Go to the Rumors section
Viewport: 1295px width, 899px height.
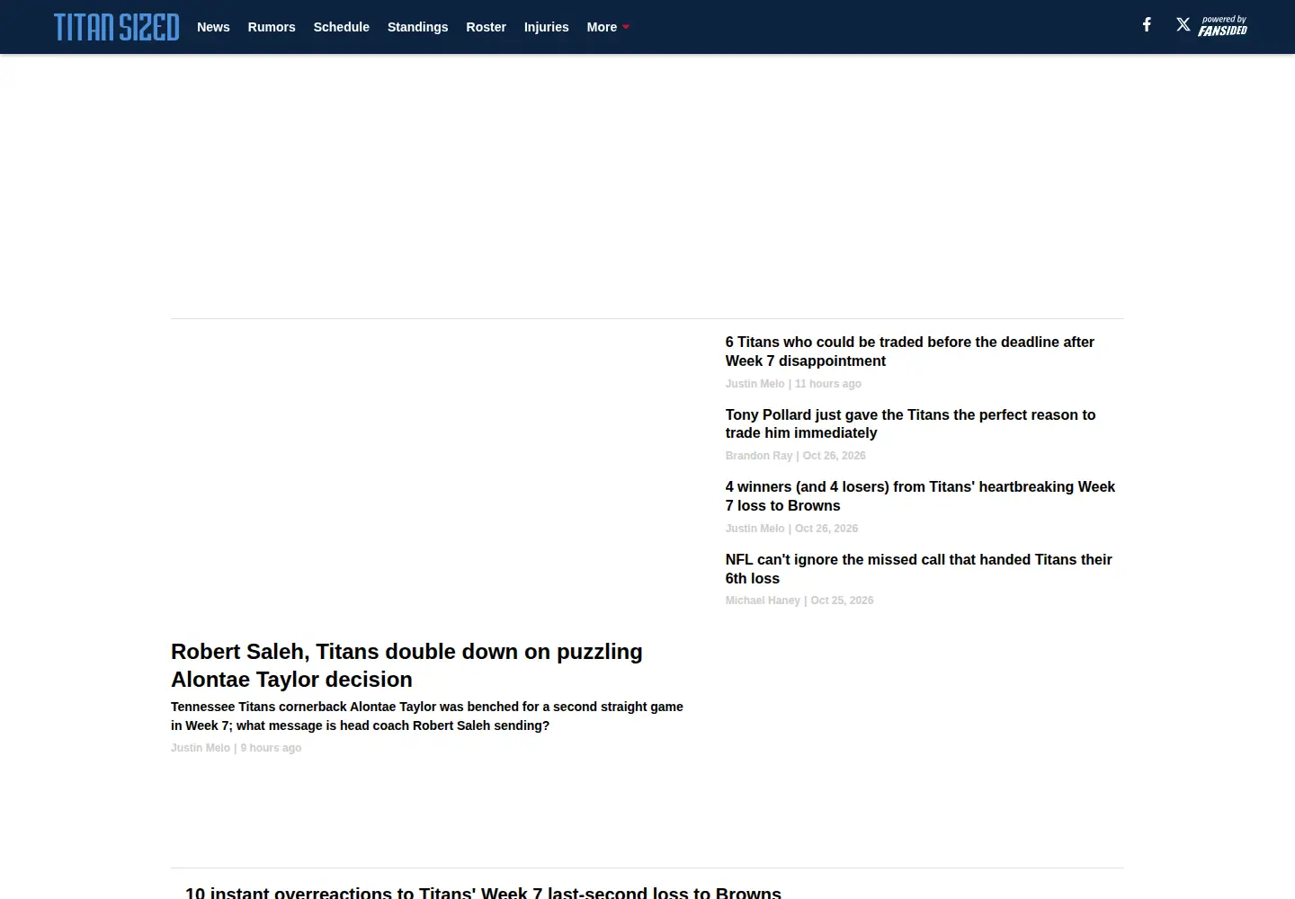point(272,27)
